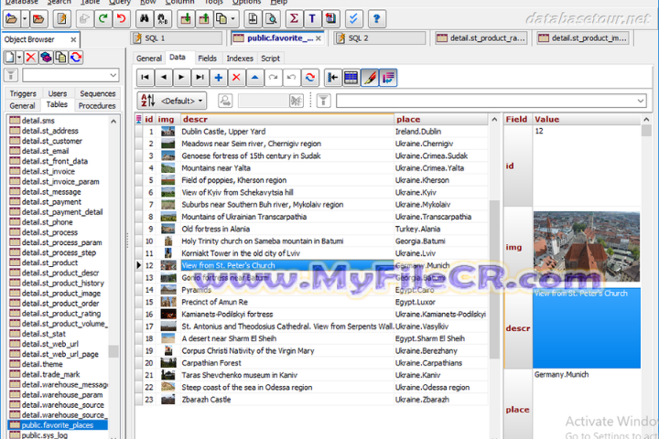The height and width of the screenshot is (439, 659).
Task: Switch to the Script tab
Action: point(270,59)
